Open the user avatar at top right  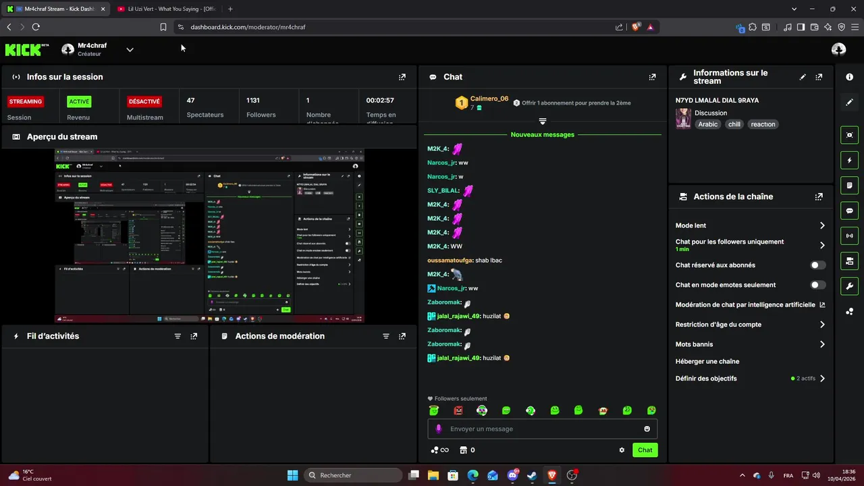tap(838, 49)
